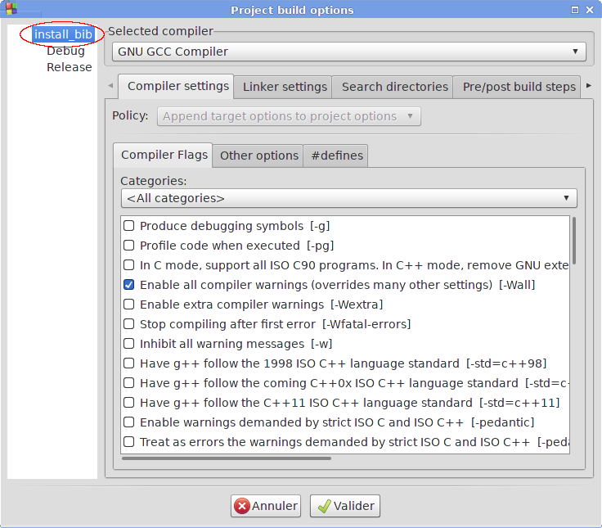Click the left tab scroll arrow

[x=110, y=86]
